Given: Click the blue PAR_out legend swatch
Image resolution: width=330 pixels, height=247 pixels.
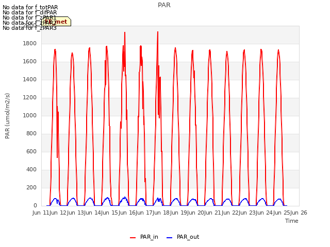Looking at the screenshot, I should click(x=170, y=238).
